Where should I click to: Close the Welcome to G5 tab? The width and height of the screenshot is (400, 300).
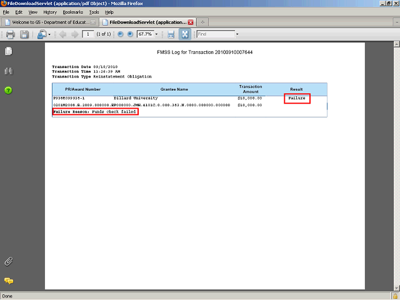pyautogui.click(x=93, y=22)
